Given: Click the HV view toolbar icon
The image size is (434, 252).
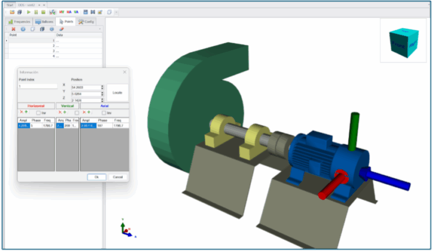Looking at the screenshot, I should click(x=62, y=12).
